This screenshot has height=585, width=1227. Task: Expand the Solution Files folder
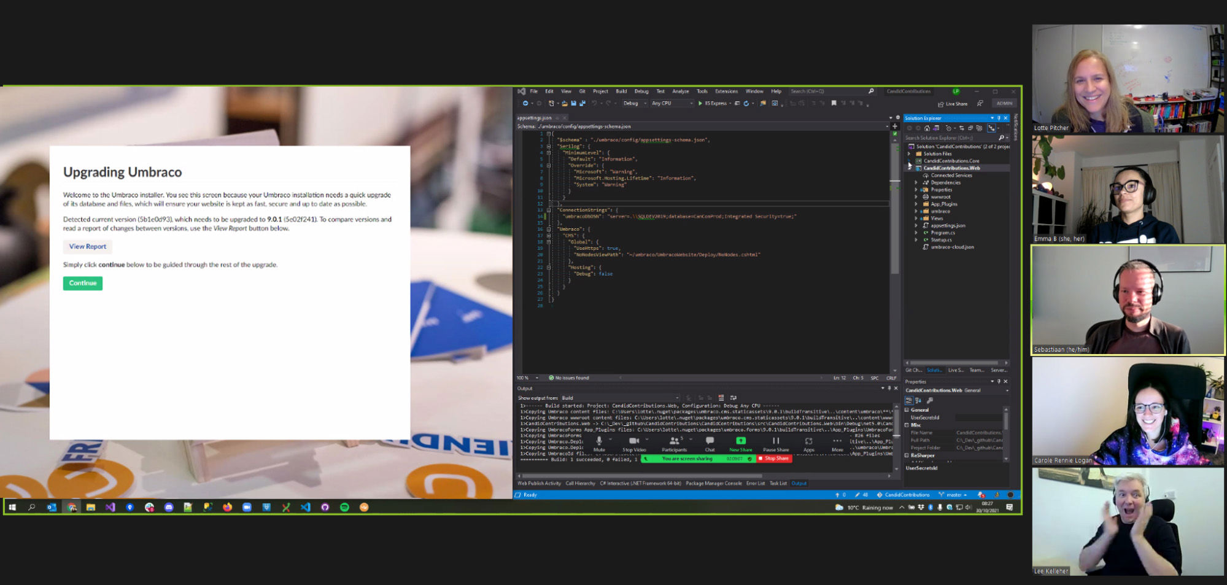coord(909,154)
